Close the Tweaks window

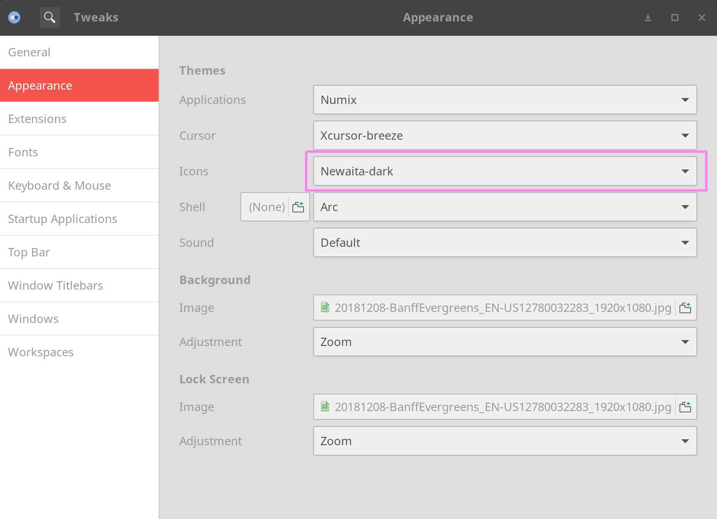pyautogui.click(x=702, y=17)
